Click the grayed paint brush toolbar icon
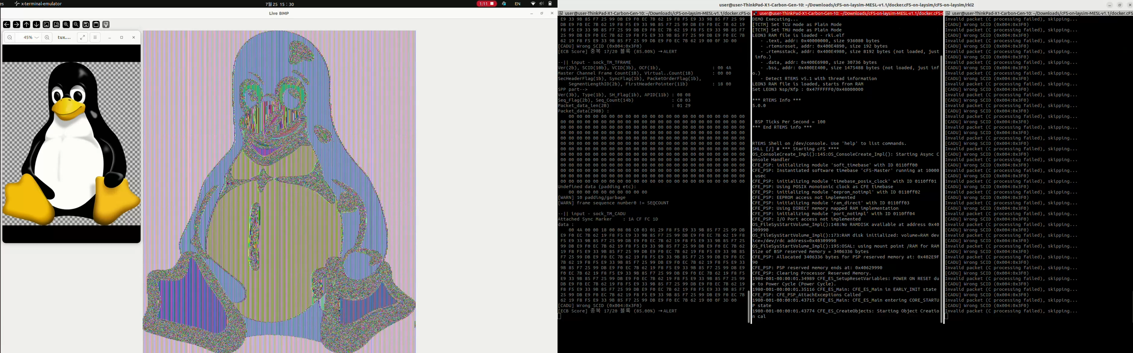1133x353 pixels. click(106, 24)
